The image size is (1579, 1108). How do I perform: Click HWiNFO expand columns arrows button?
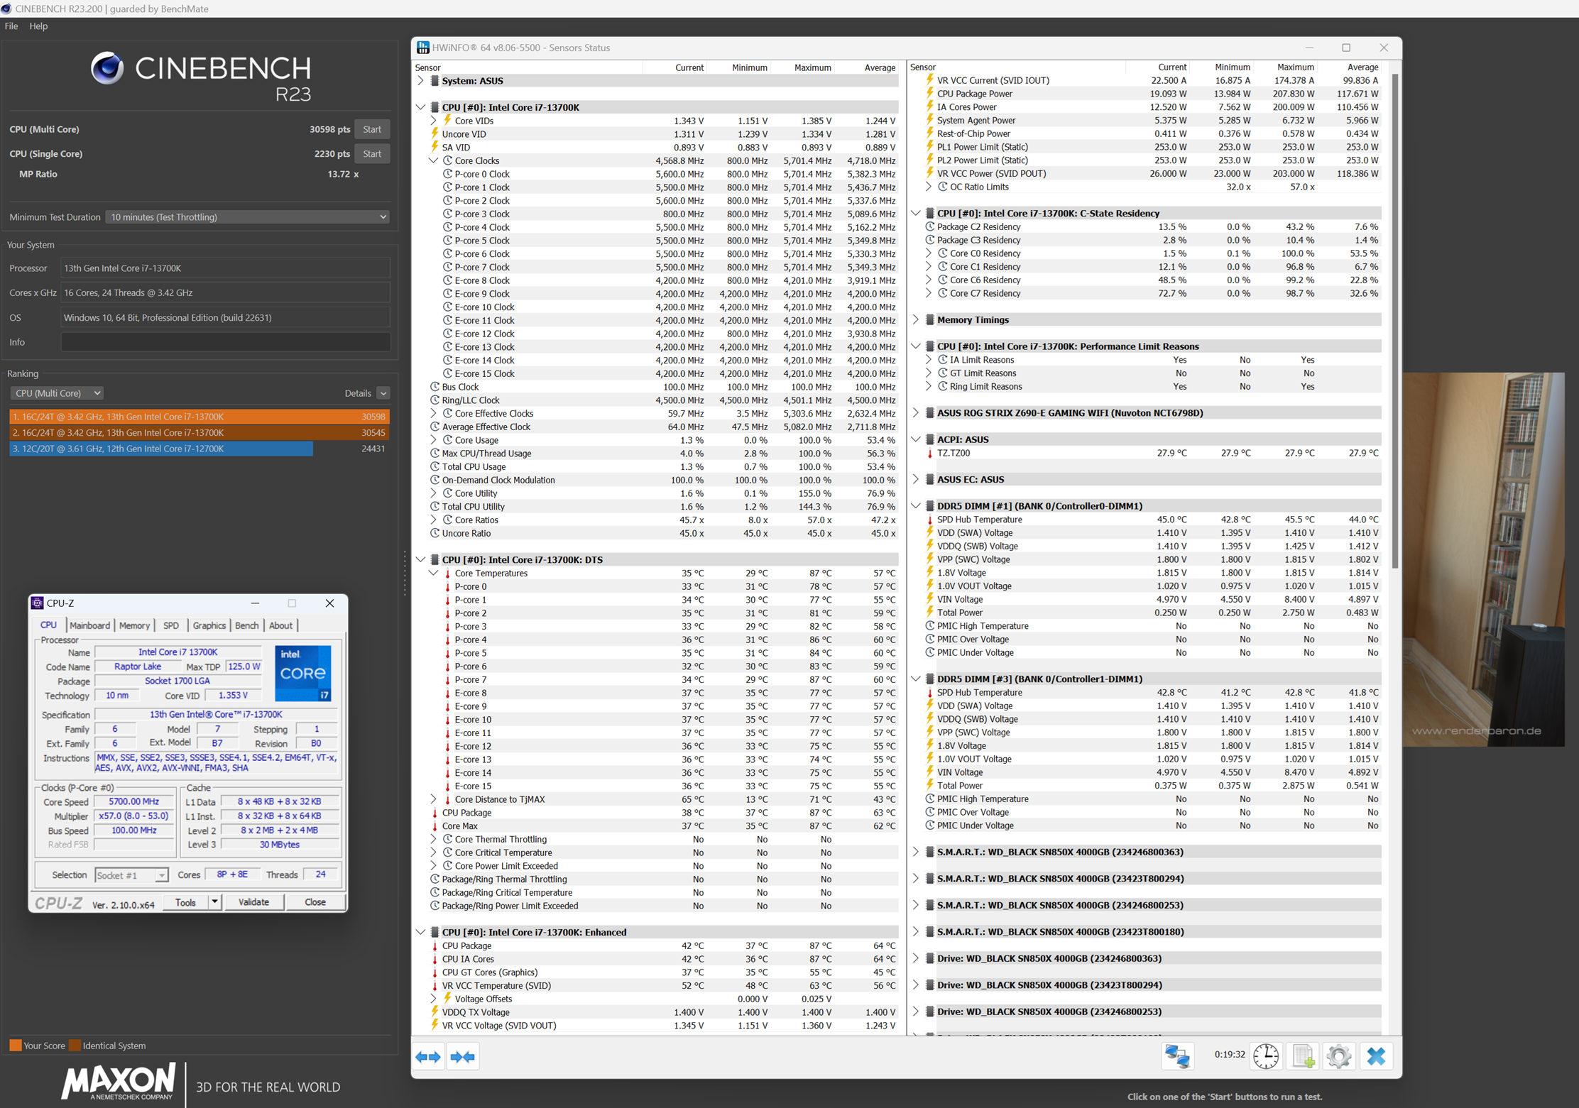point(428,1057)
